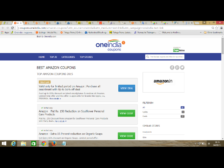The height and width of the screenshot is (168, 224).
Task: Filter coupons by Codes
Action: (146, 112)
